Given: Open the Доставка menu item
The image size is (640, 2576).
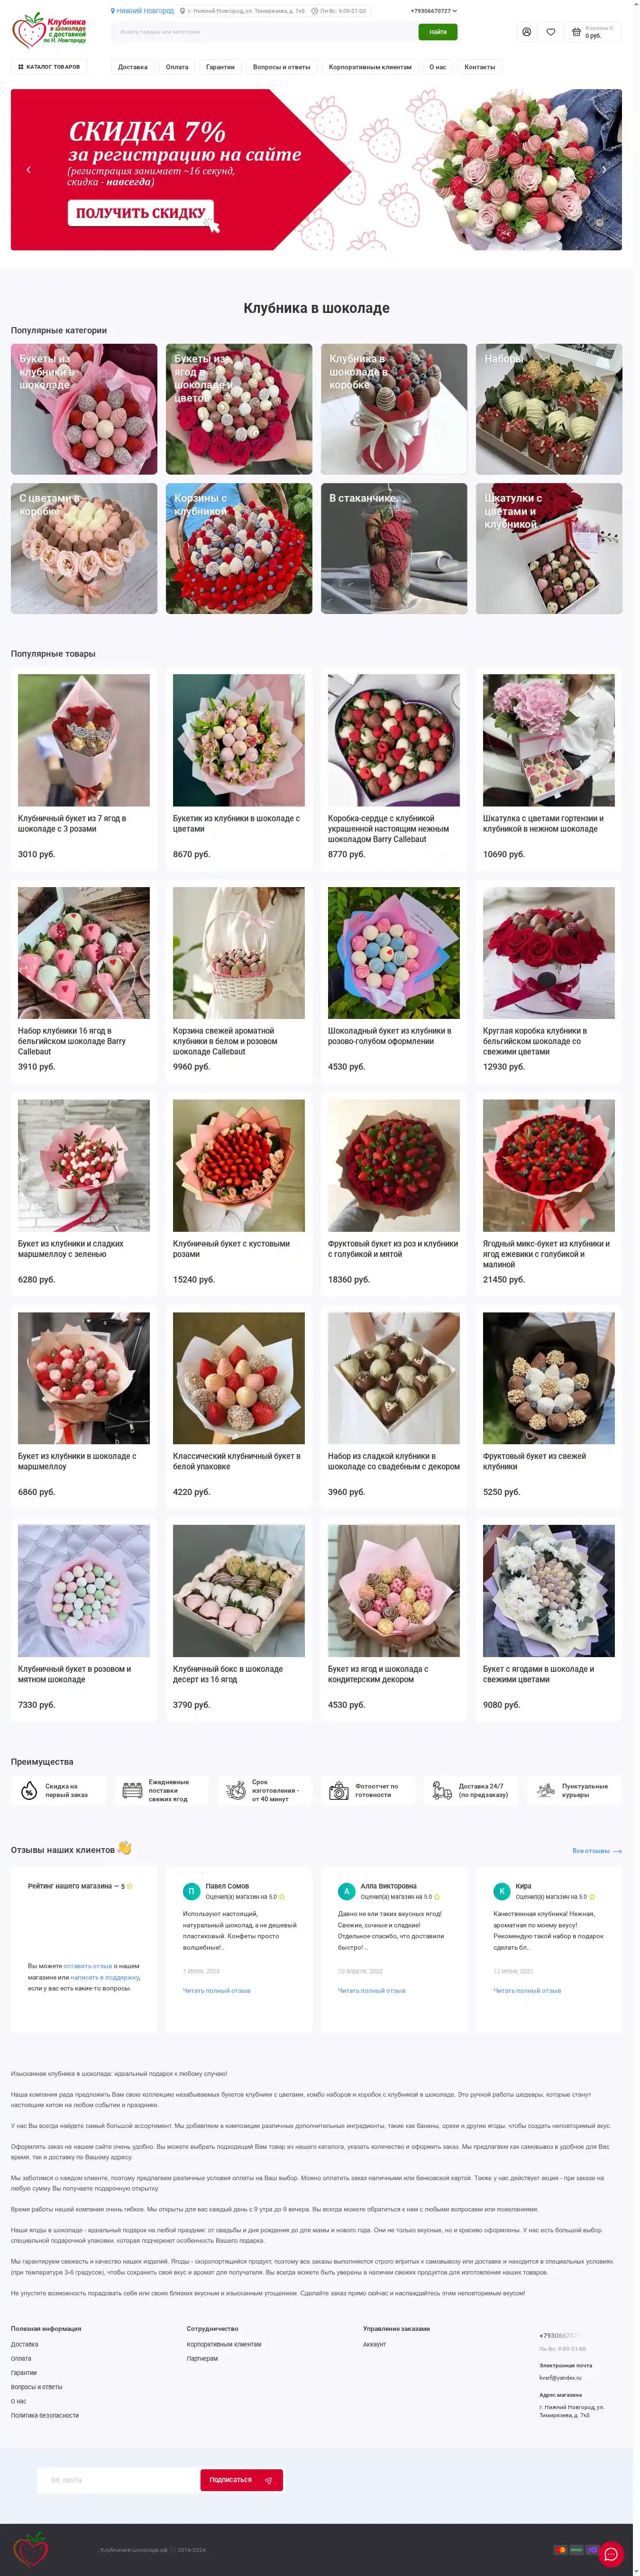Looking at the screenshot, I should click(x=133, y=67).
